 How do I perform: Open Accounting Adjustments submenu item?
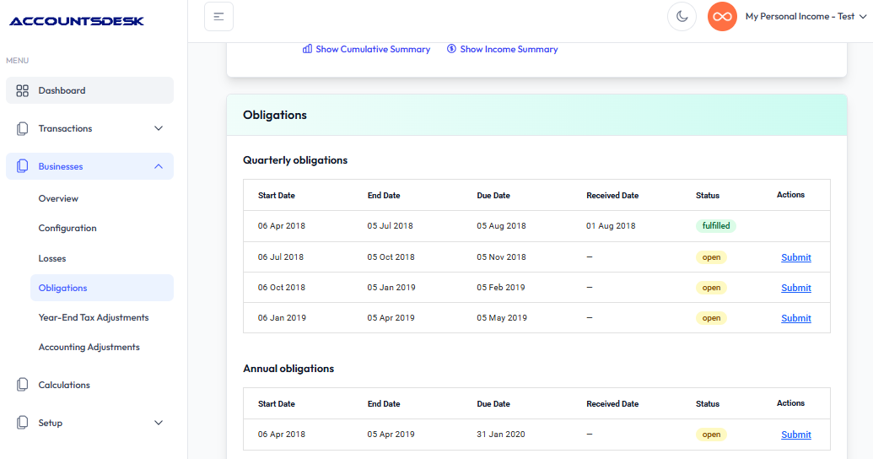89,347
